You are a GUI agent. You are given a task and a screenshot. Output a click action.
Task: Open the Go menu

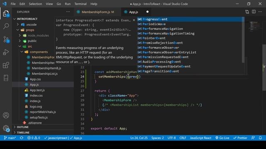(x=59, y=4)
